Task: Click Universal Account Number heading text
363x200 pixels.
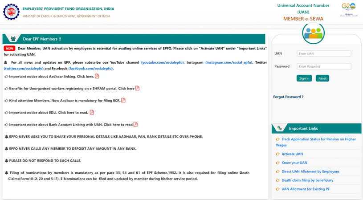Action: coord(303,8)
